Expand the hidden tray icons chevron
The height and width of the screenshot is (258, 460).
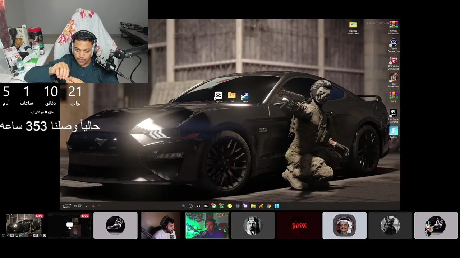[x=99, y=206]
